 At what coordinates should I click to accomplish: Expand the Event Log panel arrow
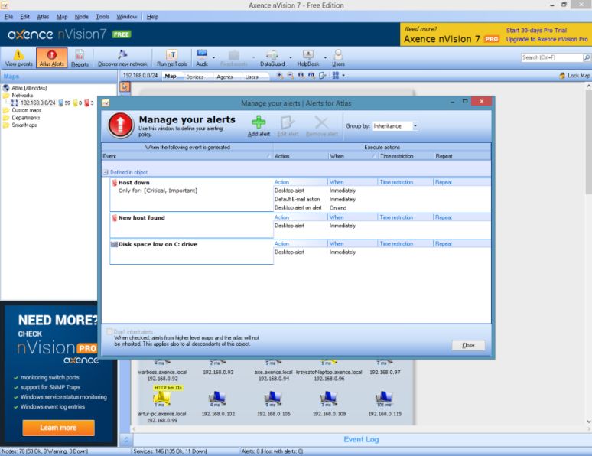126,440
